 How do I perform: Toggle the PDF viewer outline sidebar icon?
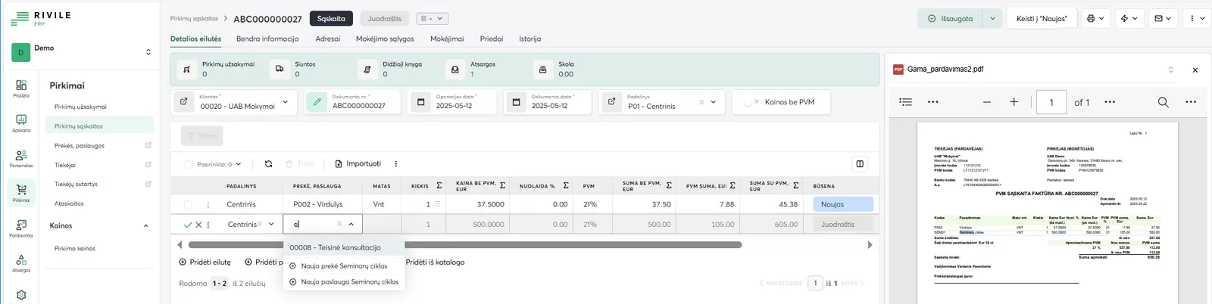point(905,101)
